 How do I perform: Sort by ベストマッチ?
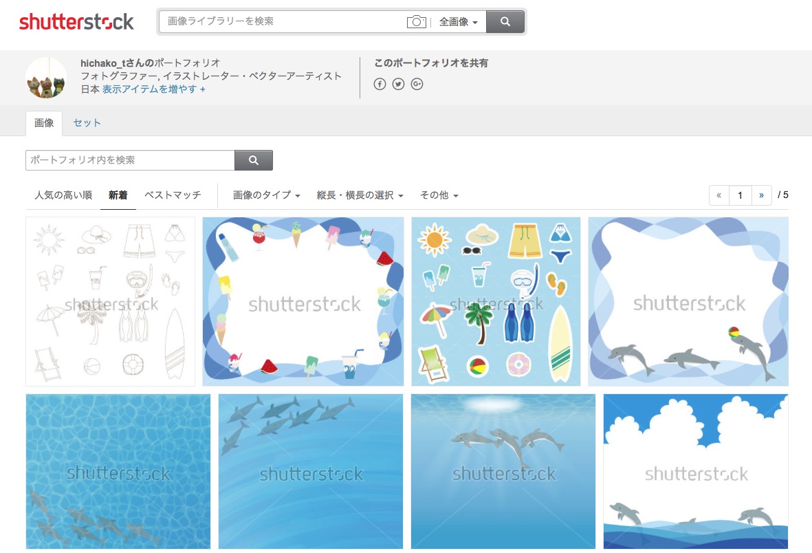tap(173, 195)
